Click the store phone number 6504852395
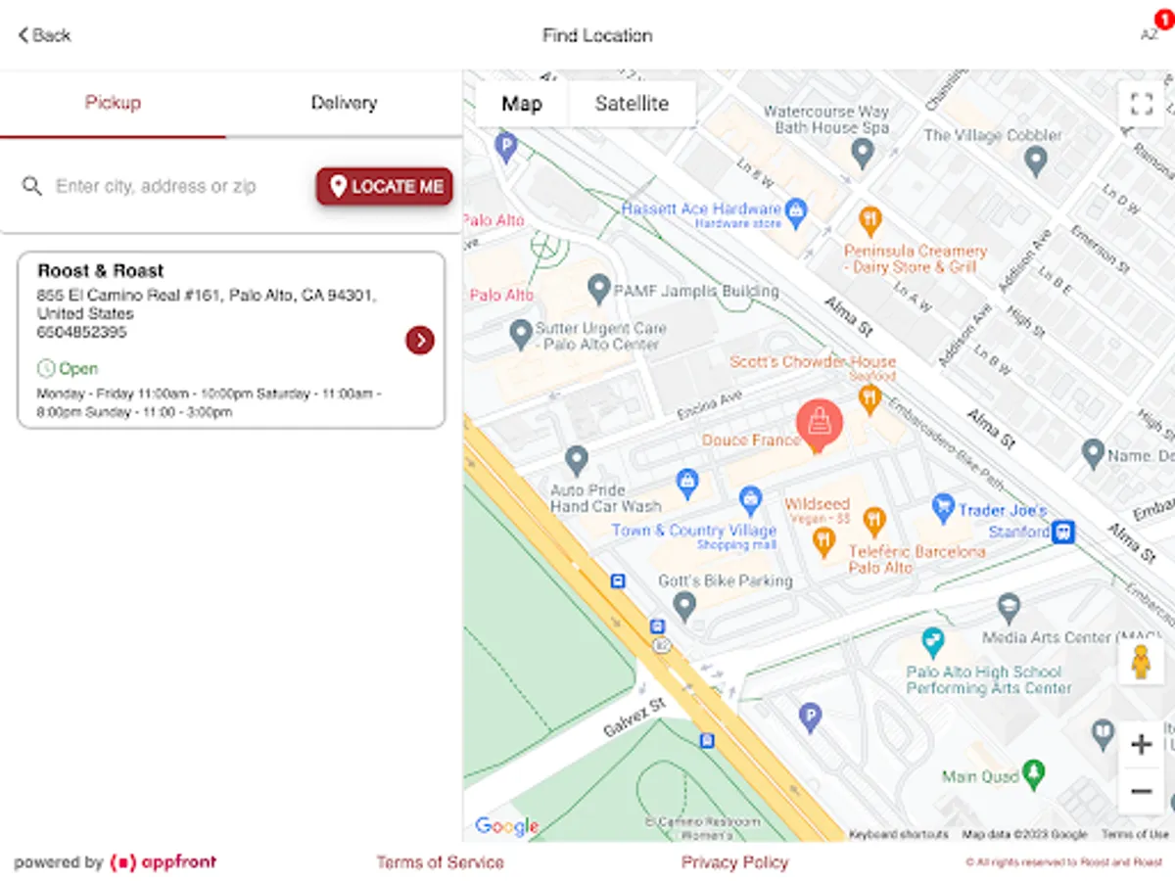 [82, 332]
